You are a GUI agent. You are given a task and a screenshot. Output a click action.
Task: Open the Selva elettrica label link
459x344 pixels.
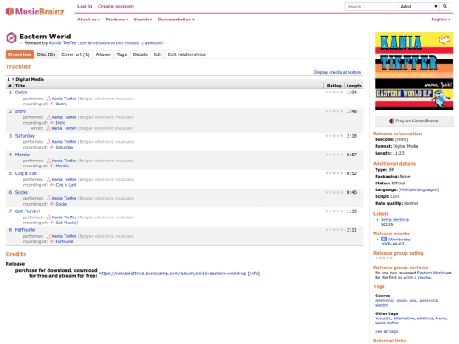click(x=394, y=220)
